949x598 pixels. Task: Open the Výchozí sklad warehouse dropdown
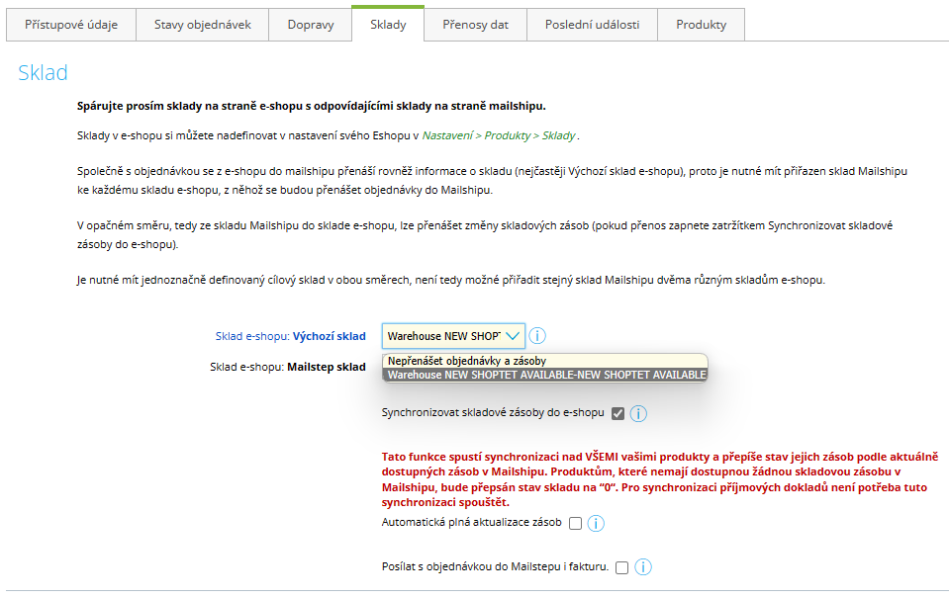click(x=453, y=336)
